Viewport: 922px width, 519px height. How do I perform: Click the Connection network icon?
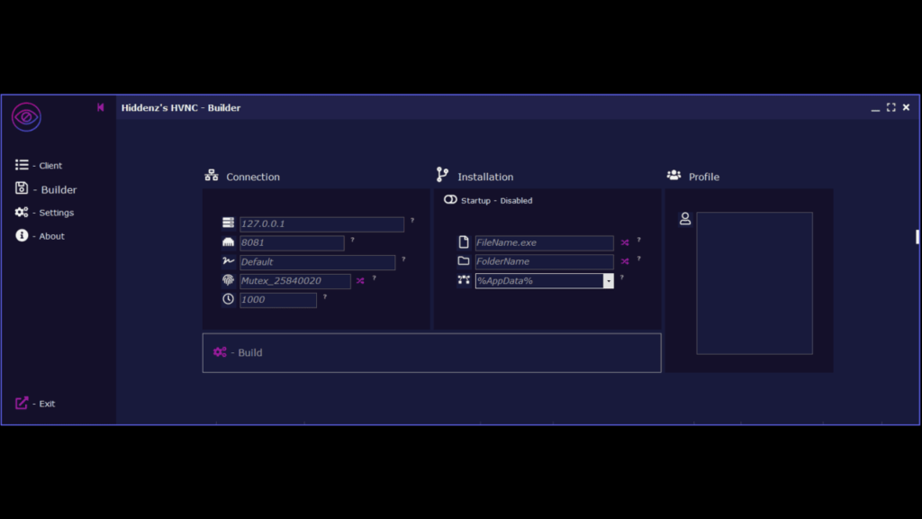click(x=211, y=176)
